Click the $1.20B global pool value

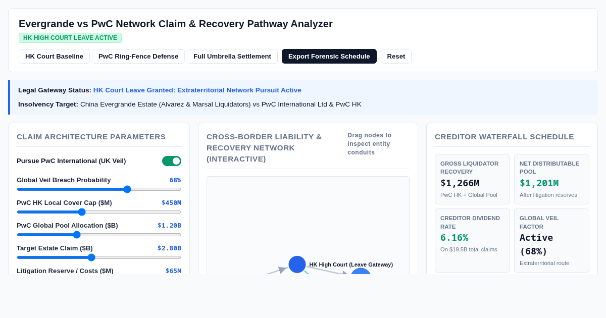[x=169, y=226]
